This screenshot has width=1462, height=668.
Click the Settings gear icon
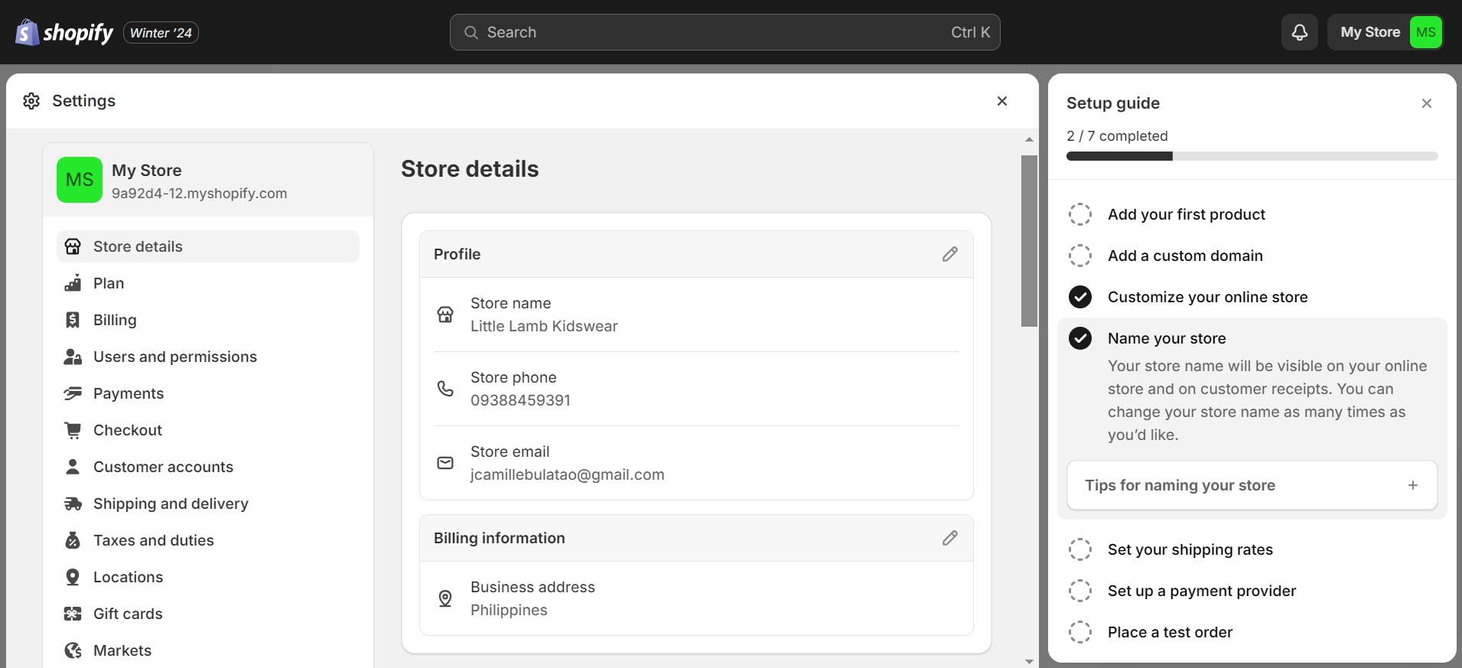31,101
